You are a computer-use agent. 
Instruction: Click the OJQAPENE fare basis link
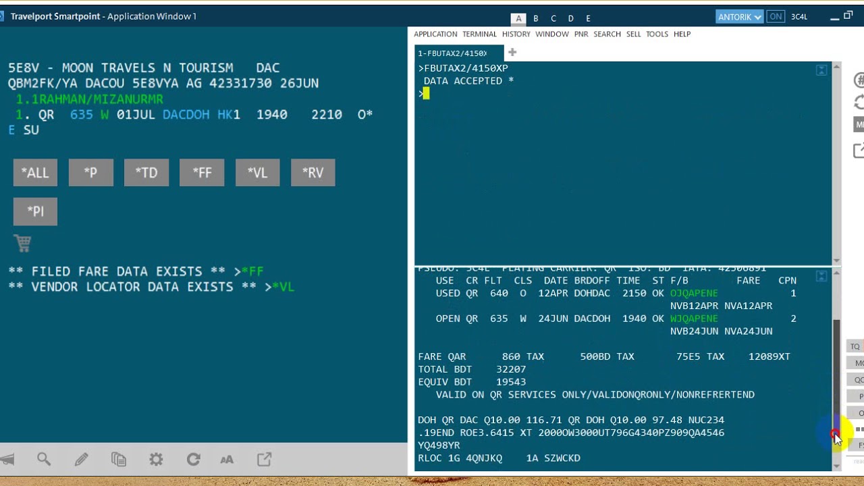tap(694, 293)
